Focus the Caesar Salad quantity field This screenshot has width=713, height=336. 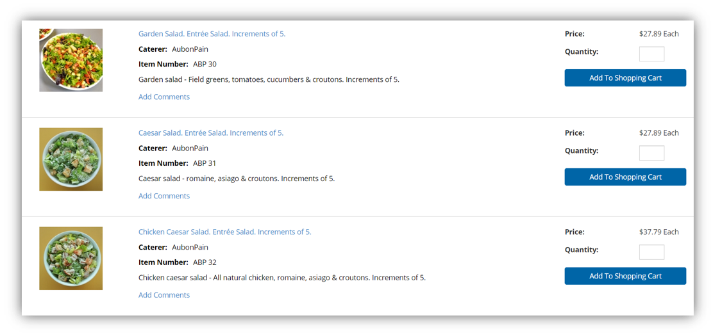coord(651,153)
